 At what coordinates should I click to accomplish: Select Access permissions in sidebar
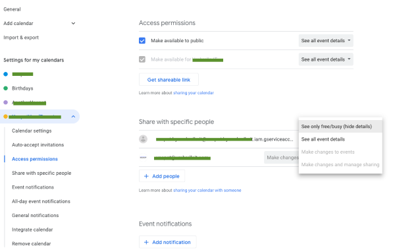click(x=35, y=159)
